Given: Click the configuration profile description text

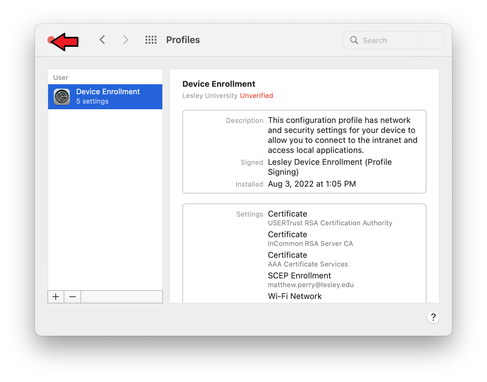Looking at the screenshot, I should click(342, 135).
